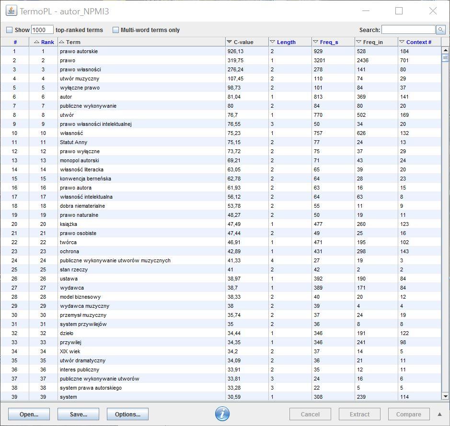Viewport: 450px width, 426px height.
Task: Select the term "monopol autorski"
Action: [80, 160]
